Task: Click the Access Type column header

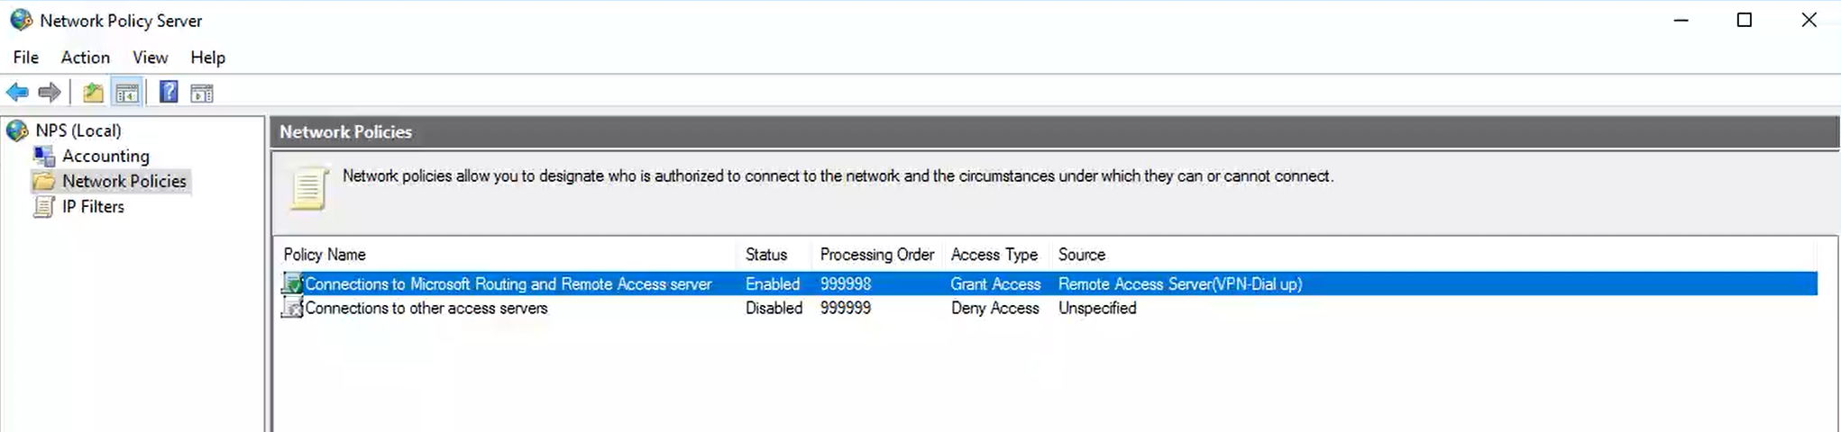Action: click(x=994, y=255)
